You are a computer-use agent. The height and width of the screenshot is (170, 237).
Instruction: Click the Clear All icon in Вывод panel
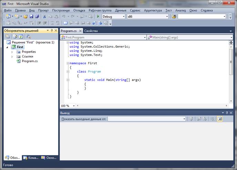point(213,119)
